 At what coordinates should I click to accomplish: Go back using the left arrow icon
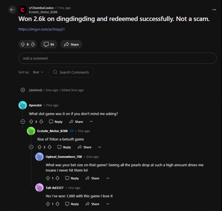(x=12, y=10)
